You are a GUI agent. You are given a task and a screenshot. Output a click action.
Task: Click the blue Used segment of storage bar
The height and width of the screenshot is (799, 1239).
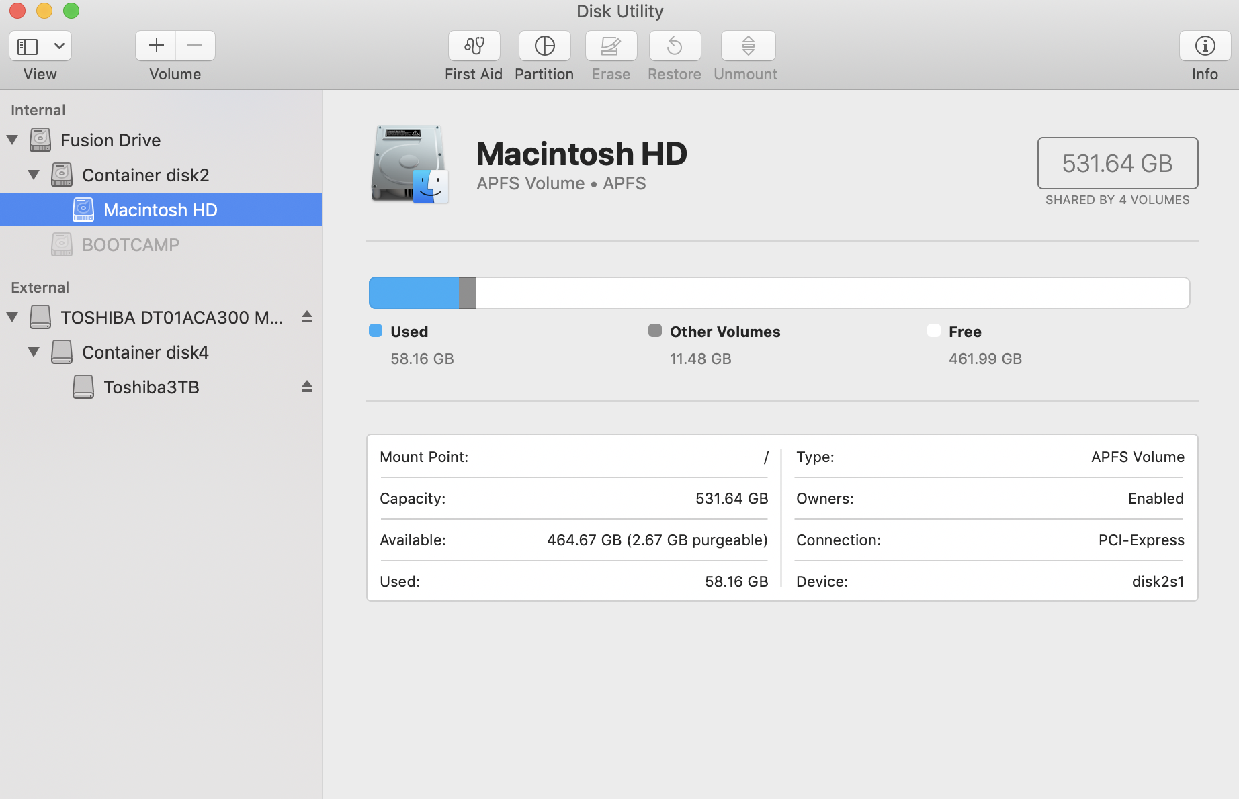(414, 293)
